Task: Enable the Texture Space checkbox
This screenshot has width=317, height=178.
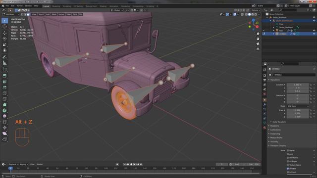Action: pos(288,165)
